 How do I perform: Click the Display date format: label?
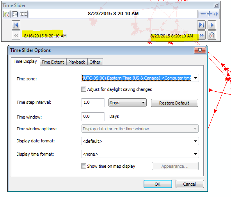point(36,141)
